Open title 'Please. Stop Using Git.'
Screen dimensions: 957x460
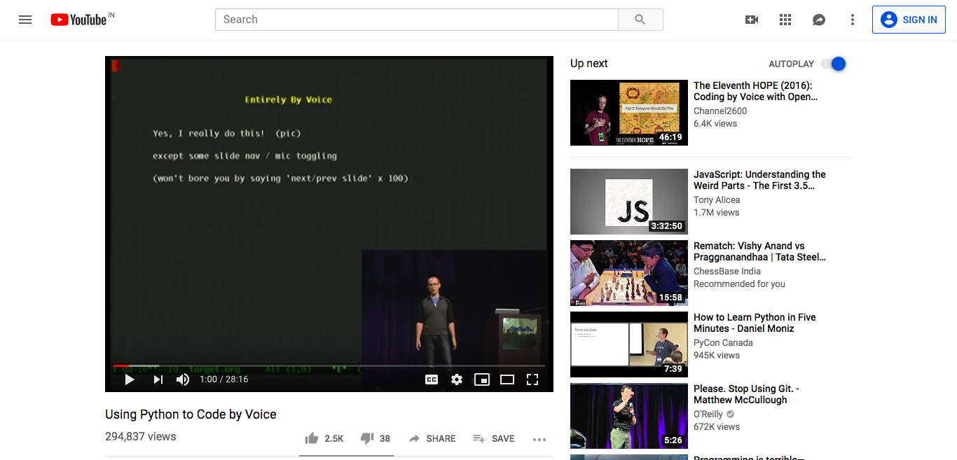click(x=746, y=394)
